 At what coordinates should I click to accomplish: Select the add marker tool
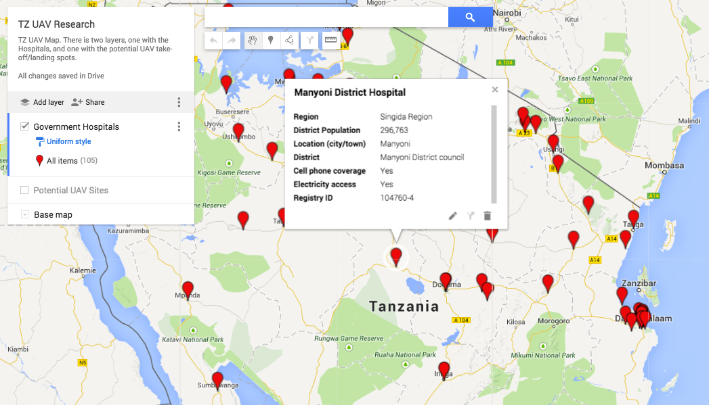pyautogui.click(x=271, y=41)
